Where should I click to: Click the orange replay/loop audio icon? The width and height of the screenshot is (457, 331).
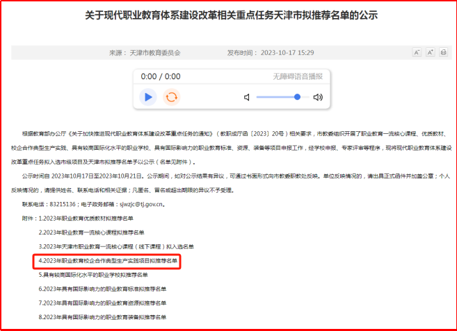(171, 96)
